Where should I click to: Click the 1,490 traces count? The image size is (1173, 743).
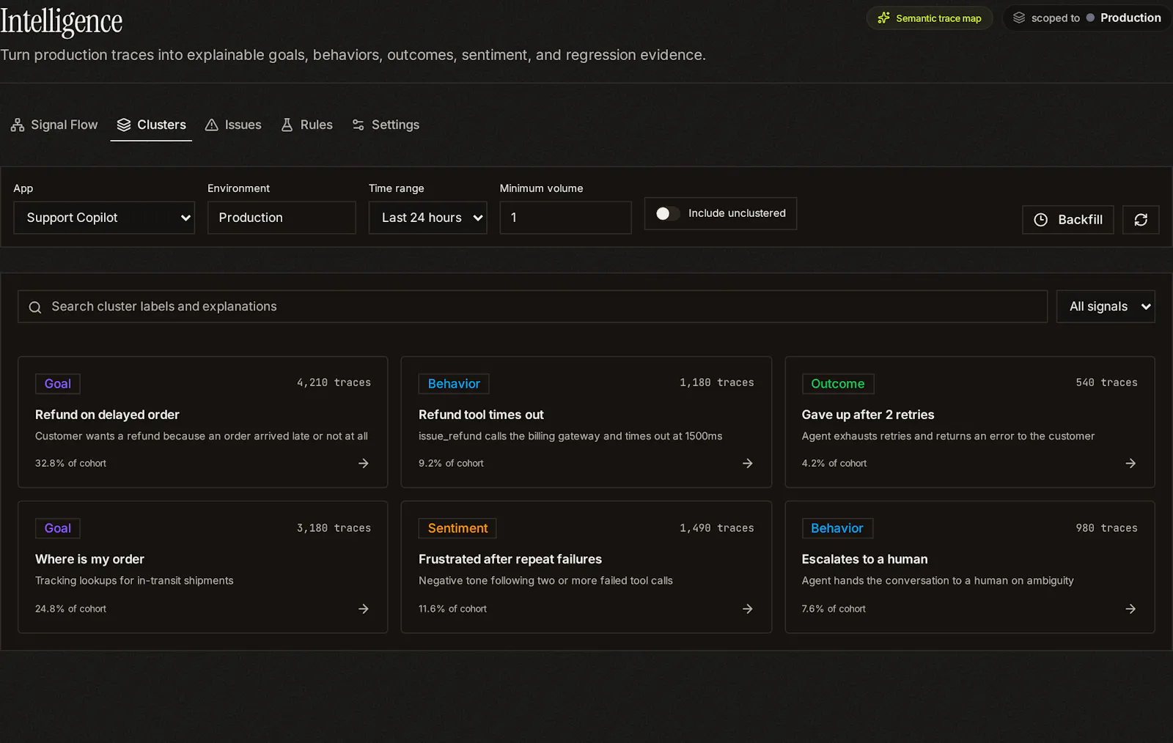click(x=716, y=528)
